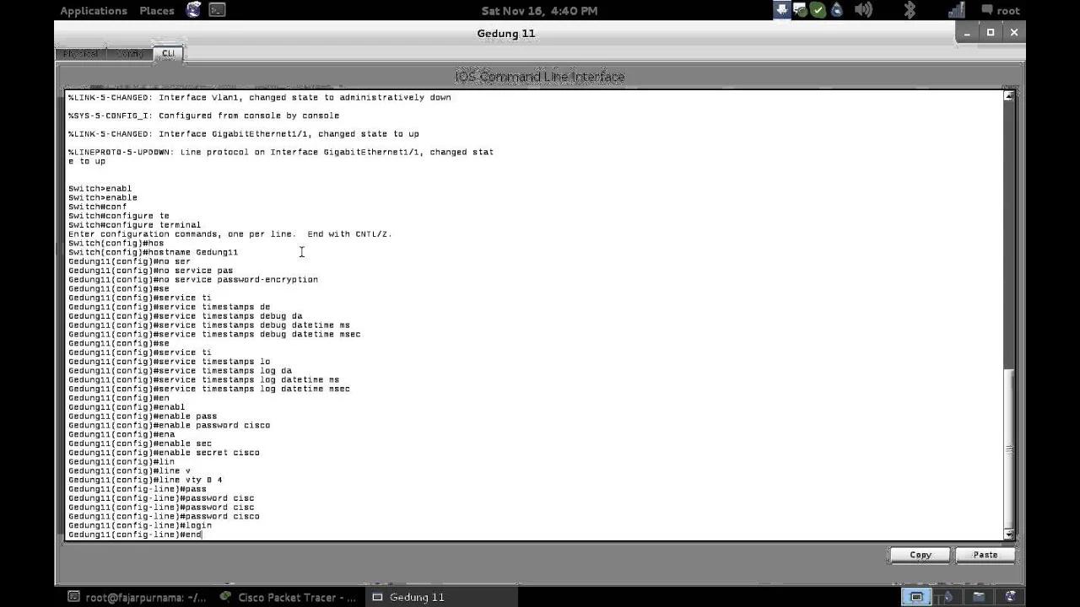Click 'no service password-encryption' line
Screen dimensions: 1080x607
193,279
